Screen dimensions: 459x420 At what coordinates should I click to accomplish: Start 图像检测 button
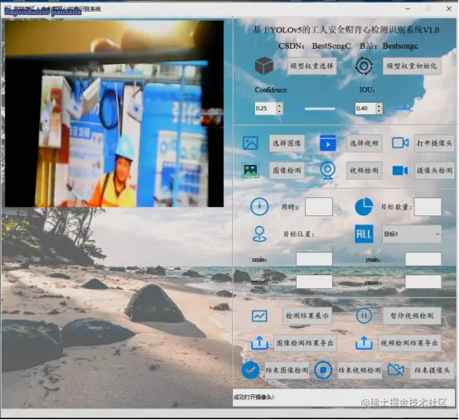[x=287, y=171]
